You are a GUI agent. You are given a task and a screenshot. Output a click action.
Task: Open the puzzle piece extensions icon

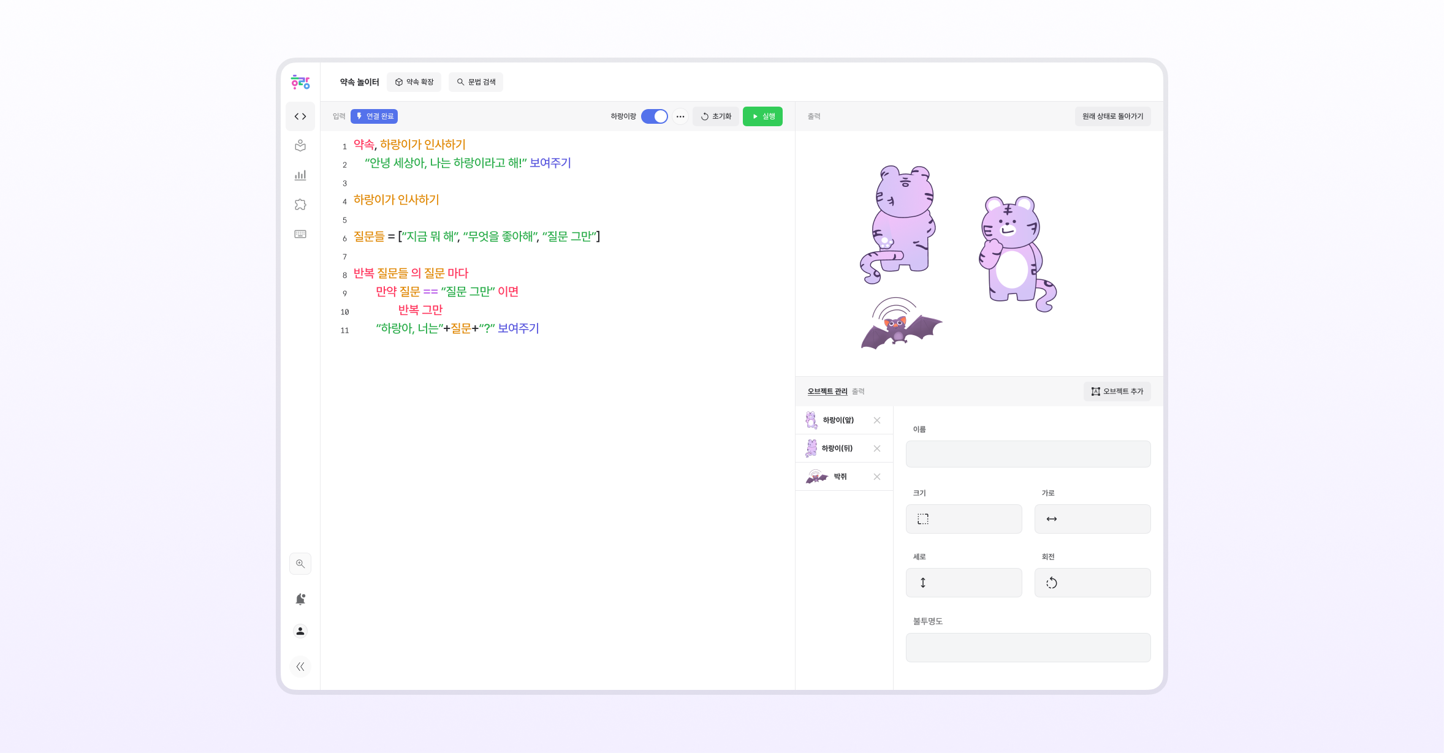(300, 205)
